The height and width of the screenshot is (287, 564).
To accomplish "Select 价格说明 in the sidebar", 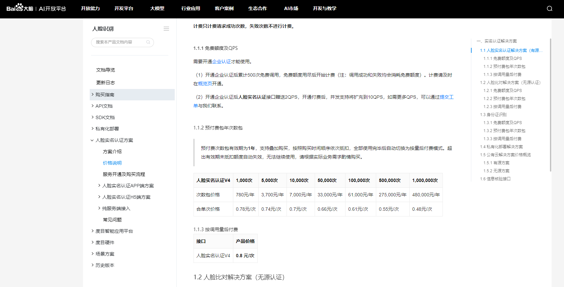I will click(x=112, y=163).
